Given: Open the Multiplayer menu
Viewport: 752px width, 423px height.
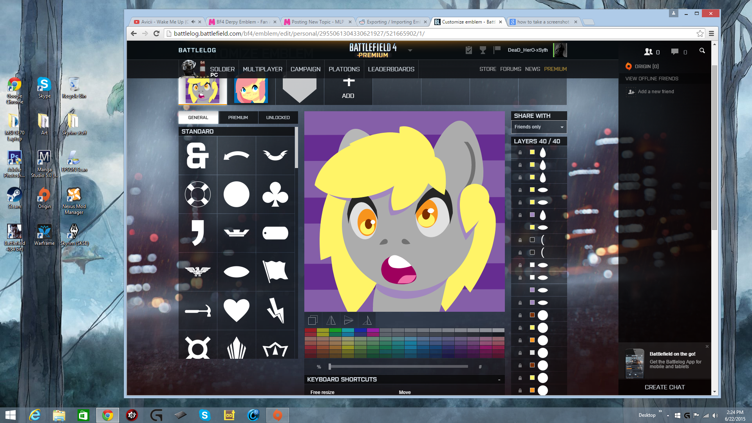Looking at the screenshot, I should pyautogui.click(x=262, y=69).
